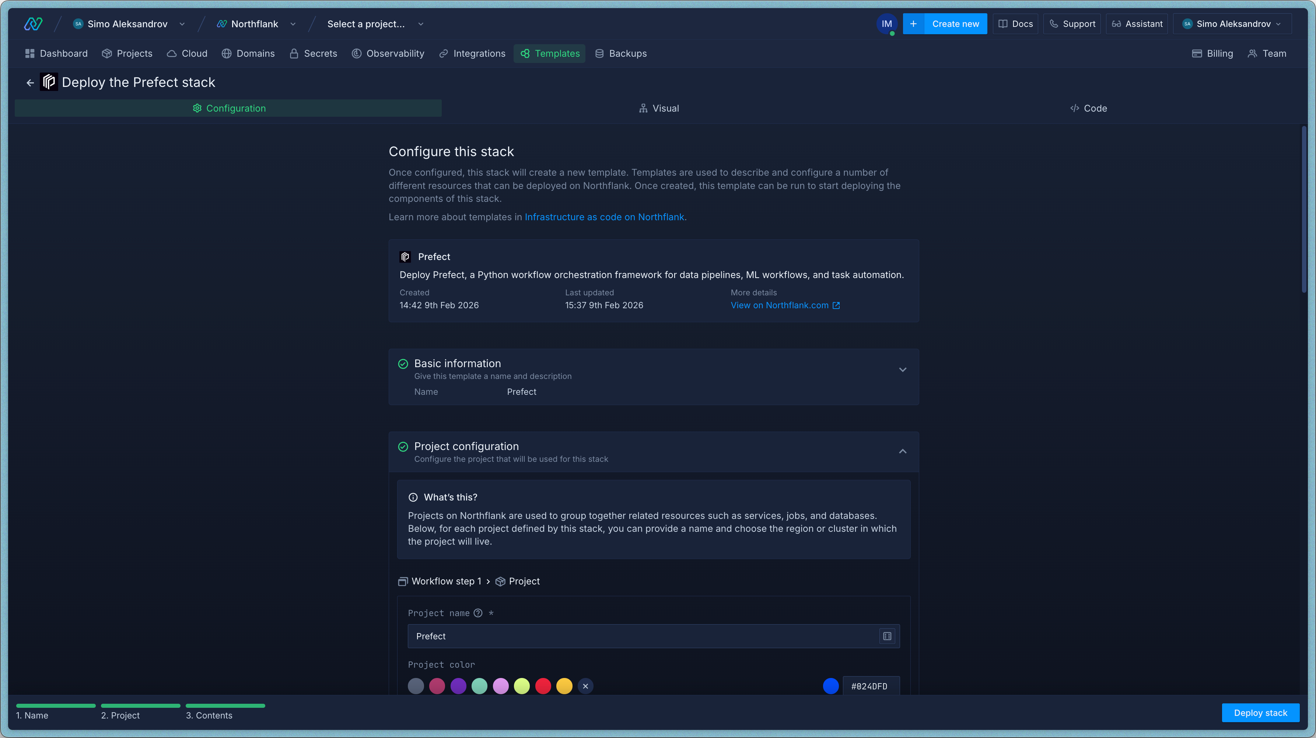Viewport: 1316px width, 738px height.
Task: Switch to the Visual tab
Action: (658, 108)
